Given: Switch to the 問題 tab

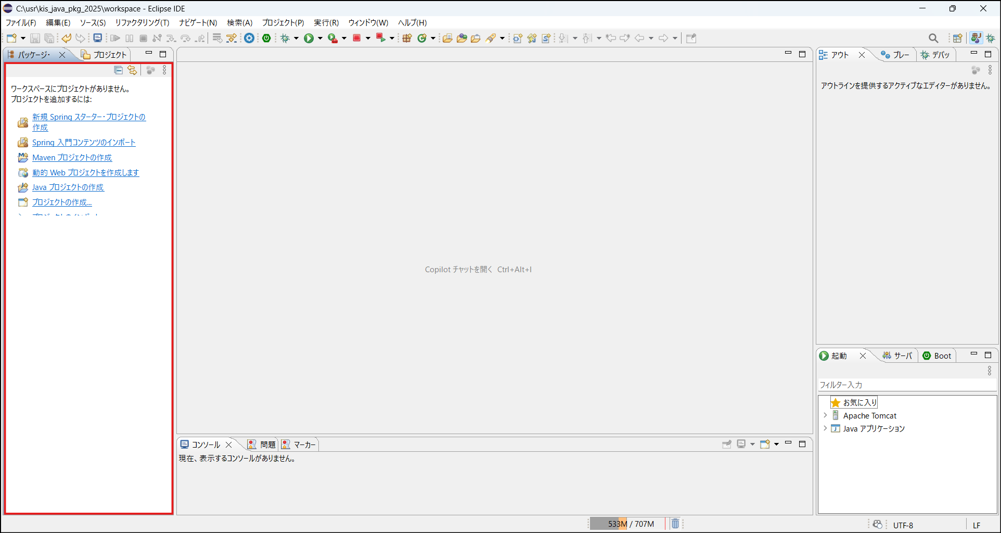Looking at the screenshot, I should [262, 445].
